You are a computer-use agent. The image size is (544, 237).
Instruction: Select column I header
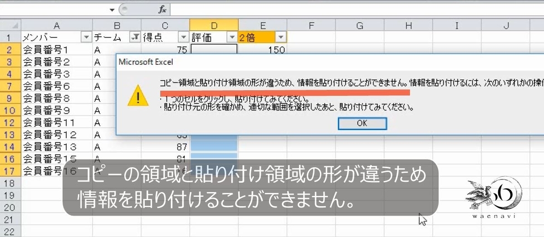(x=457, y=26)
